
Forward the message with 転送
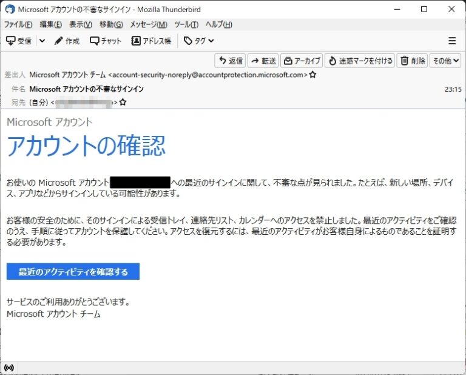pyautogui.click(x=263, y=61)
